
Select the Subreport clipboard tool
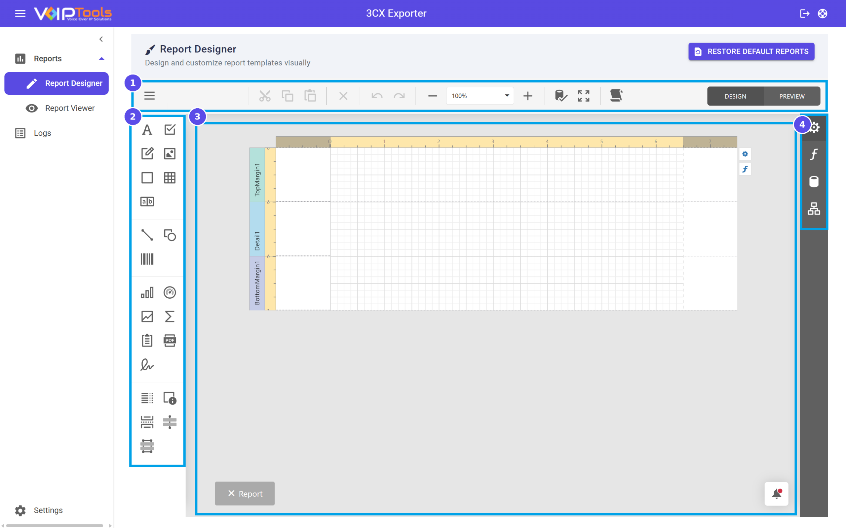click(147, 340)
